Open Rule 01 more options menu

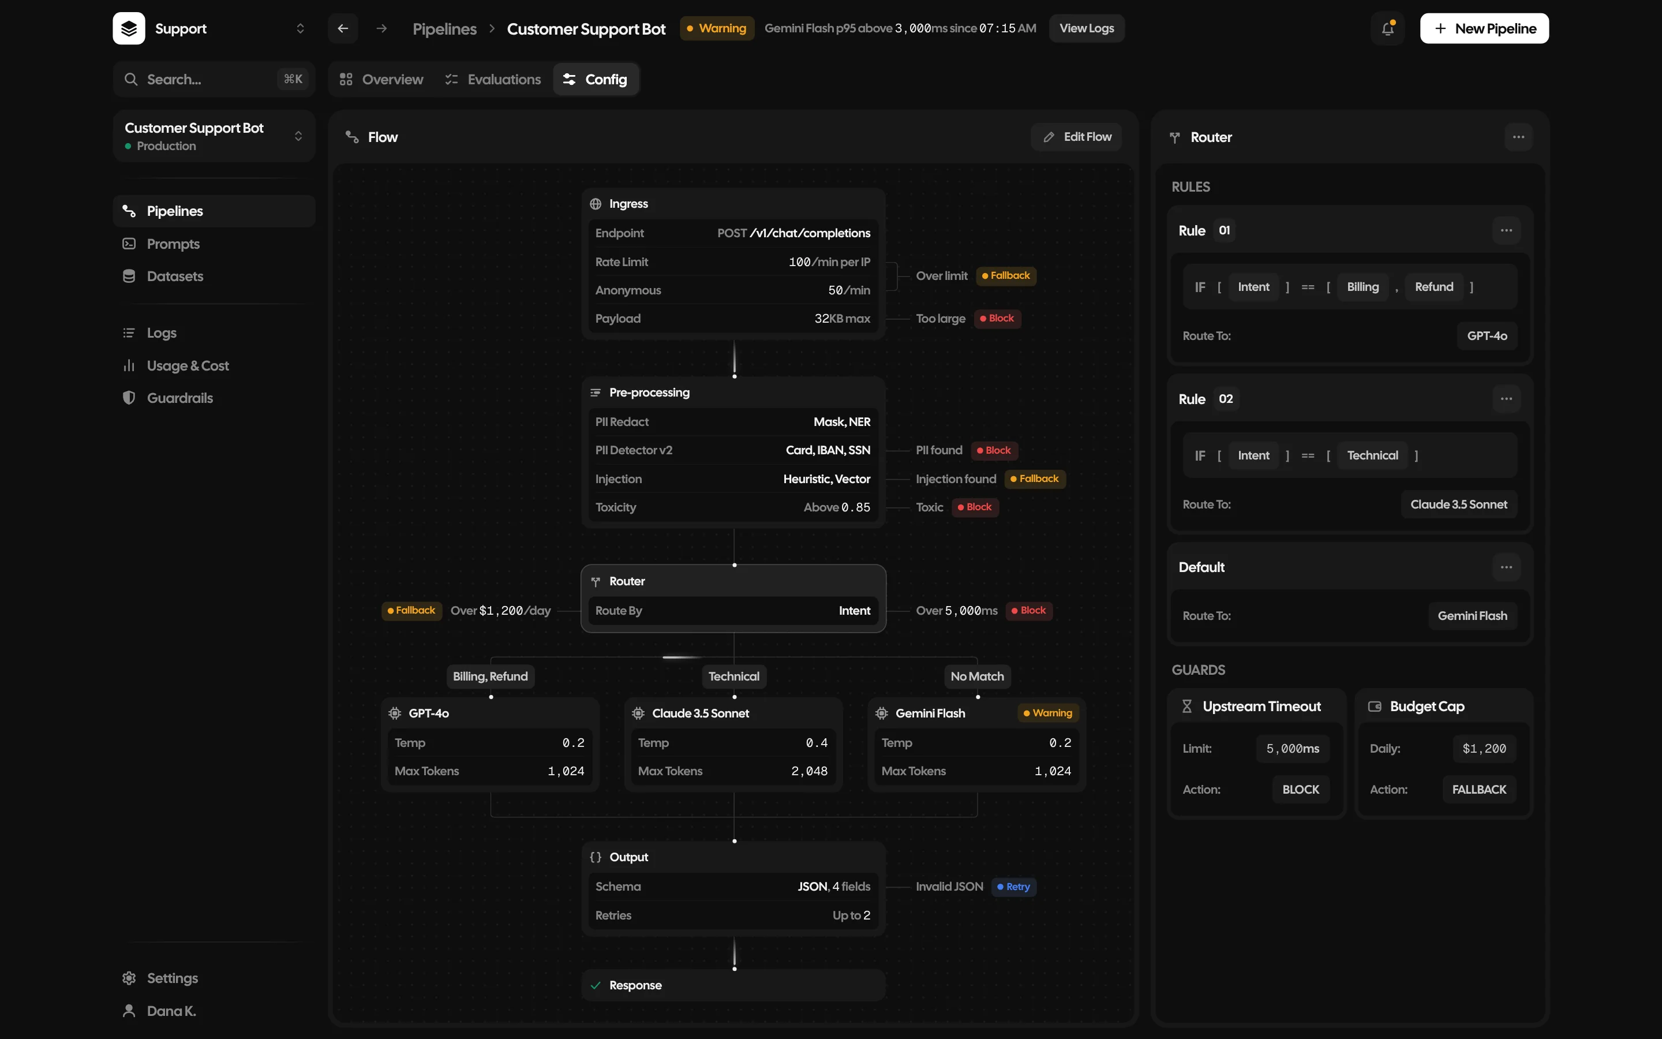1506,230
